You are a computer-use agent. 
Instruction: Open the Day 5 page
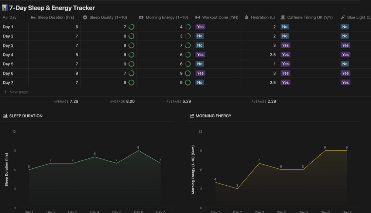(8, 64)
